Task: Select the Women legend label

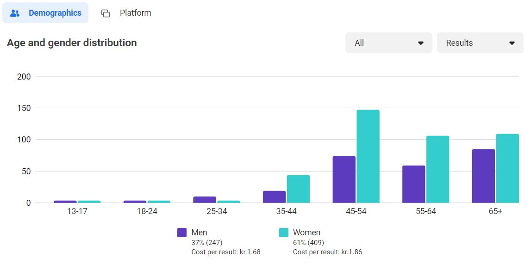Action: click(306, 233)
